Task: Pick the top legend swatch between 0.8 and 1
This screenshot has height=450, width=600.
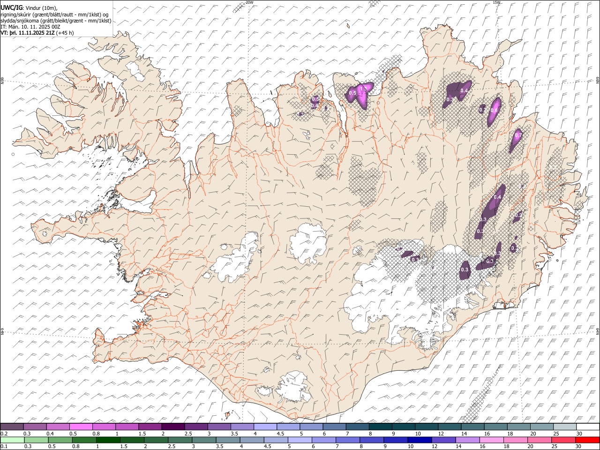Action: 104,427
